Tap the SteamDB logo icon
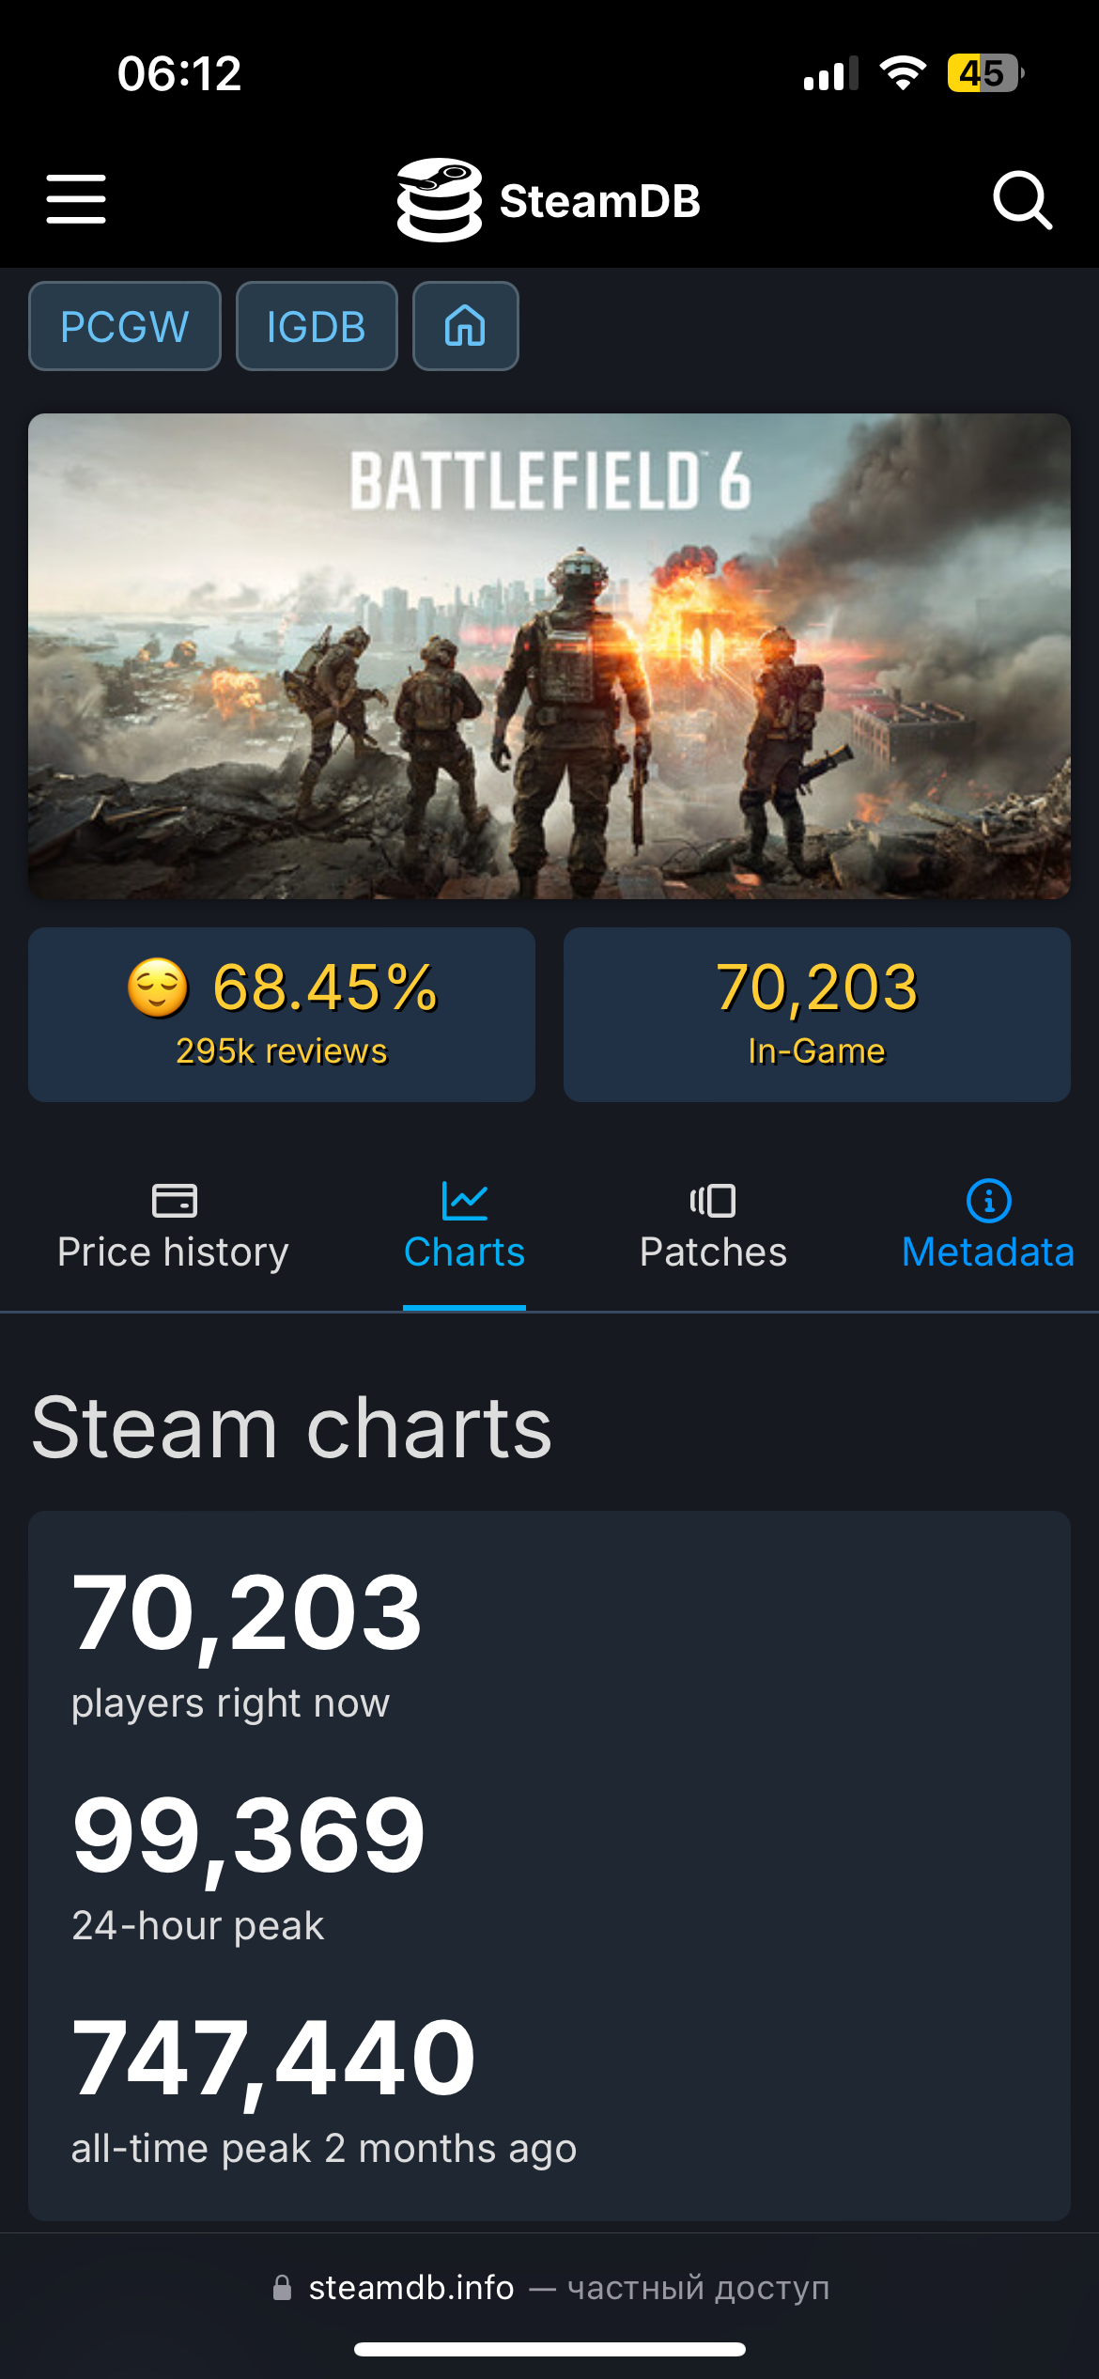 click(439, 200)
